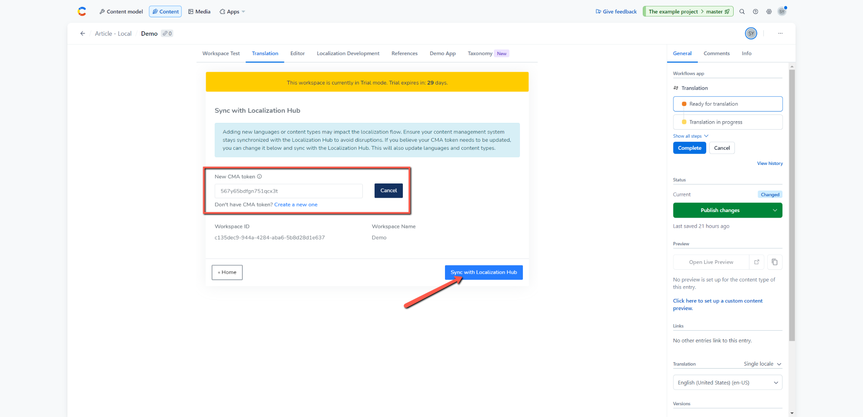Select Ready for translation workflow step
The width and height of the screenshot is (863, 417).
coord(728,104)
